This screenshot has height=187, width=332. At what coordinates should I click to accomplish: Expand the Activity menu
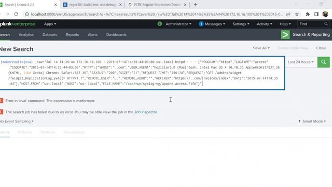[264, 24]
